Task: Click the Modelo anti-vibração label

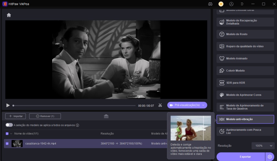Action: pyautogui.click(x=239, y=119)
